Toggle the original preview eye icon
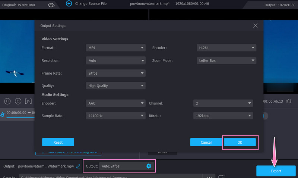This screenshot has width=298, height=178. [x=51, y=5]
